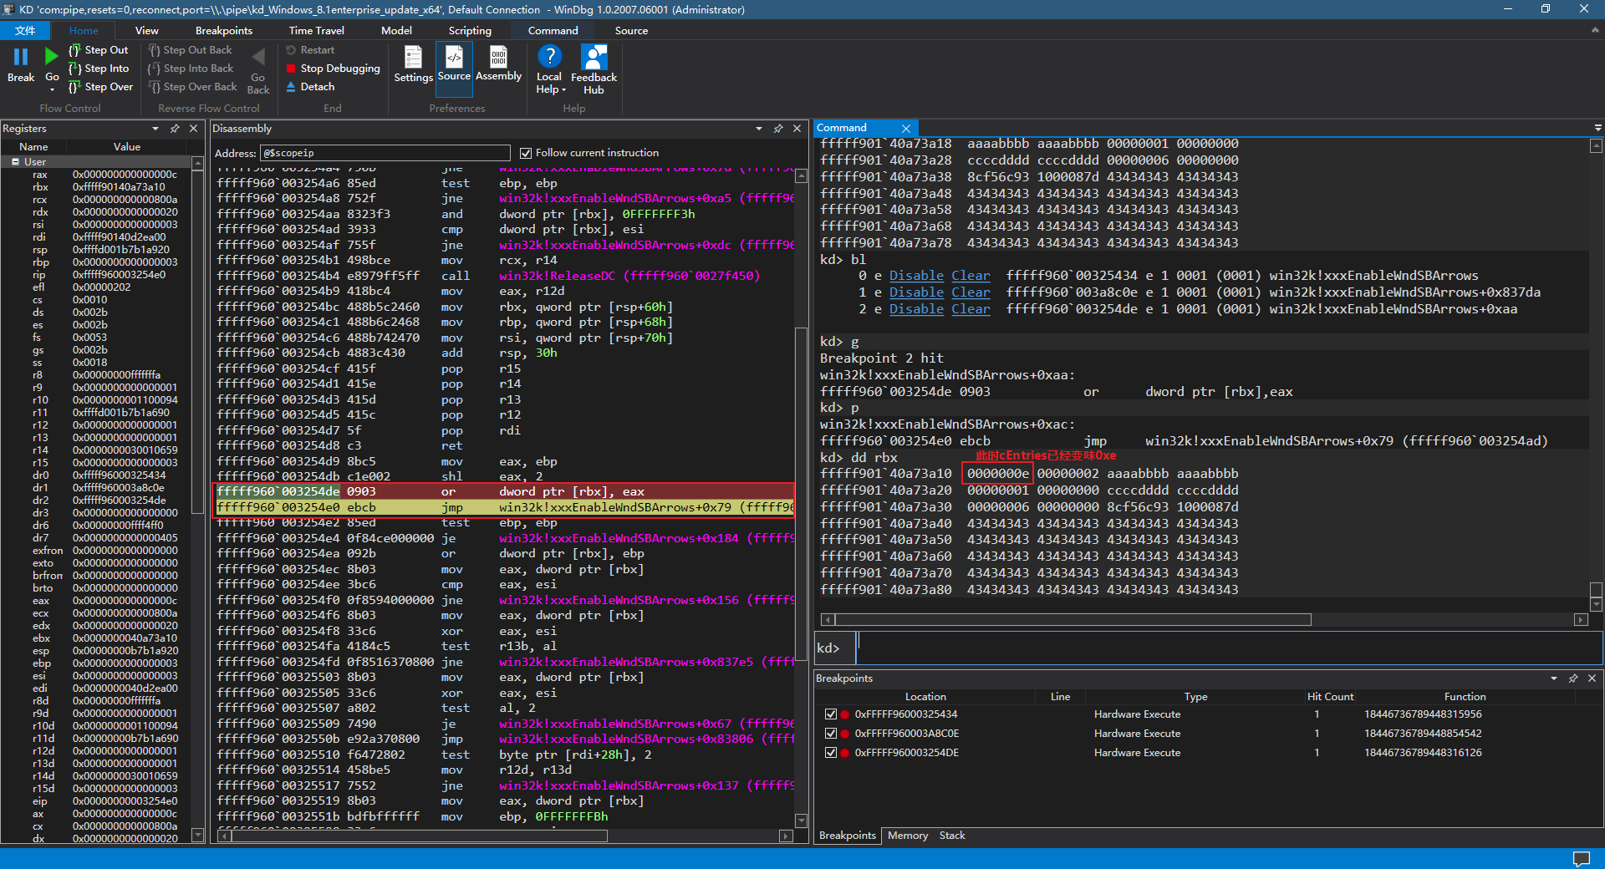1605x869 pixels.
Task: Disable breakpoint 0xFFFFF960003254DE checkbox
Action: point(830,753)
